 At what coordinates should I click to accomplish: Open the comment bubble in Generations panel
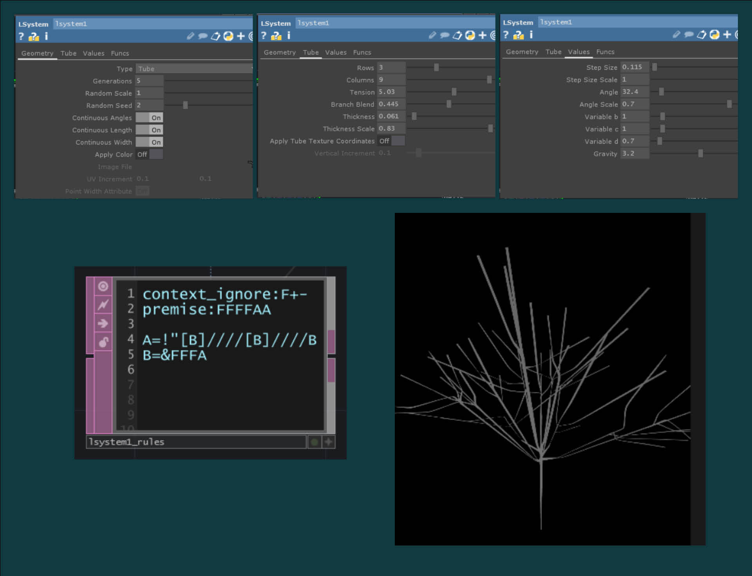pos(202,36)
